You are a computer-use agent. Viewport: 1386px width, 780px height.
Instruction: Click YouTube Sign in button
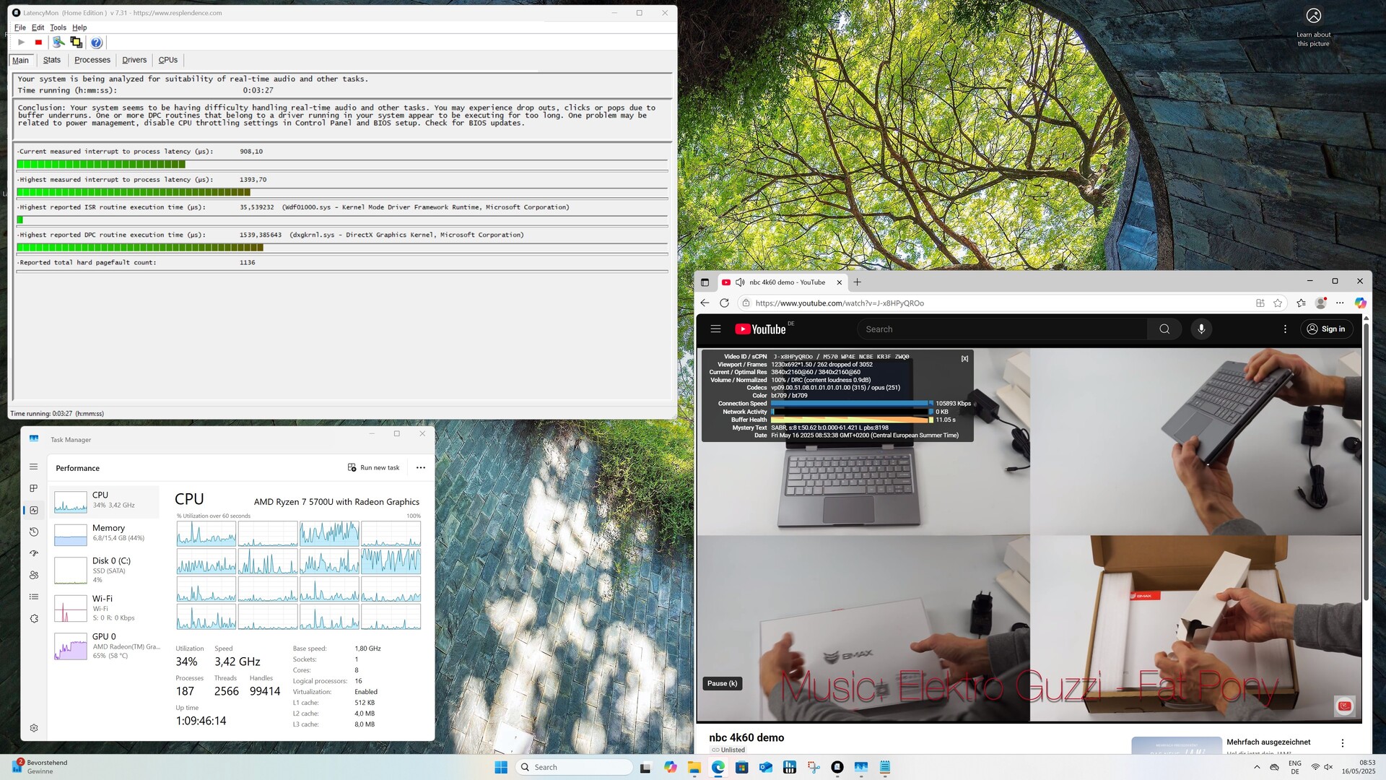pos(1327,329)
